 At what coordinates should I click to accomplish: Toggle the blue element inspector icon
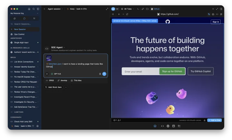coord(209,14)
